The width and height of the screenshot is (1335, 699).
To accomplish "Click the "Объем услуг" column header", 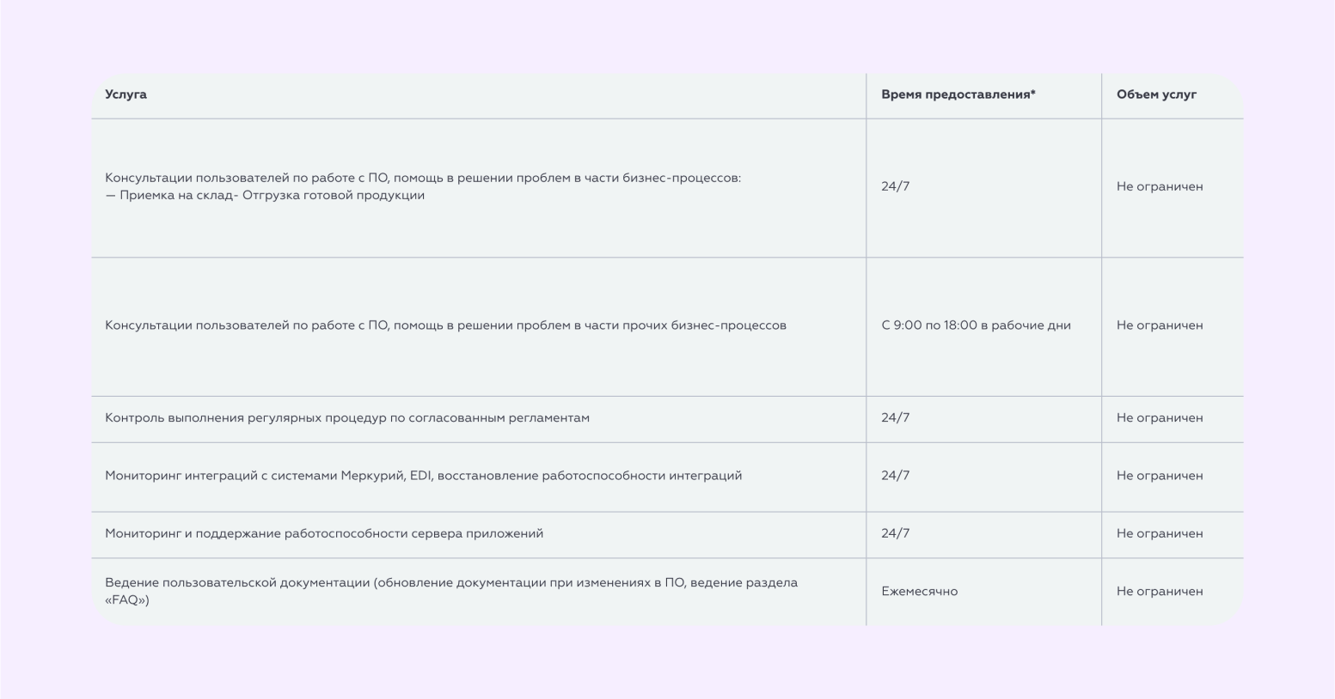I will tap(1156, 94).
